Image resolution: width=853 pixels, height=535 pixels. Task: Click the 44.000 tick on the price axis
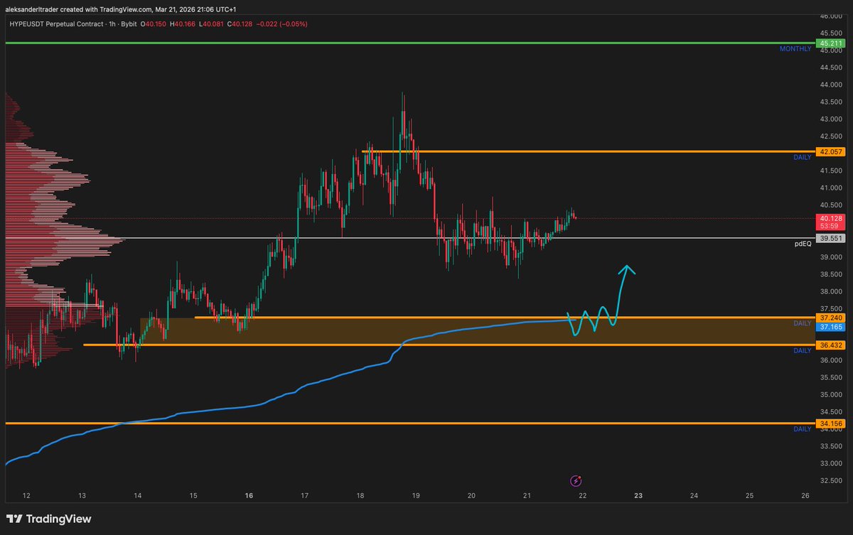831,85
